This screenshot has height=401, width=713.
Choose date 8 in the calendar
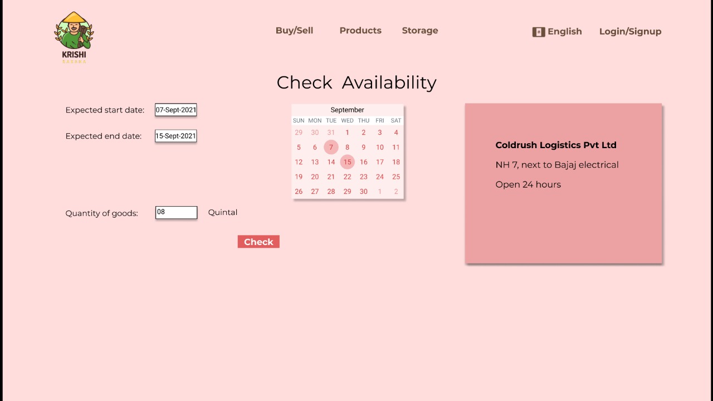point(347,147)
